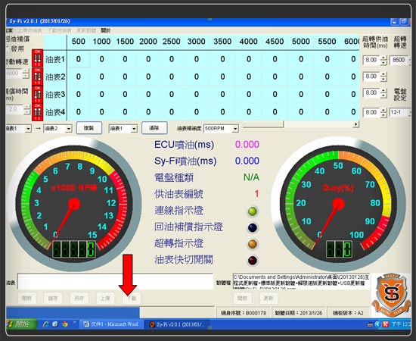Click the 另存 button
Image resolution: width=416 pixels, height=341 pixels.
(x=79, y=299)
